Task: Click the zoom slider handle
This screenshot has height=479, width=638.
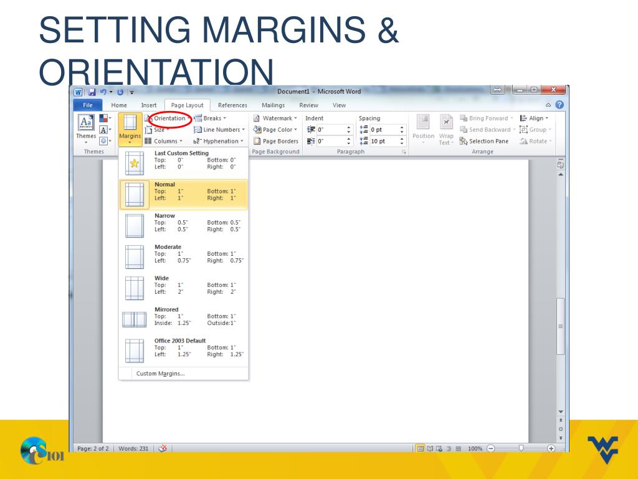Action: (x=521, y=448)
